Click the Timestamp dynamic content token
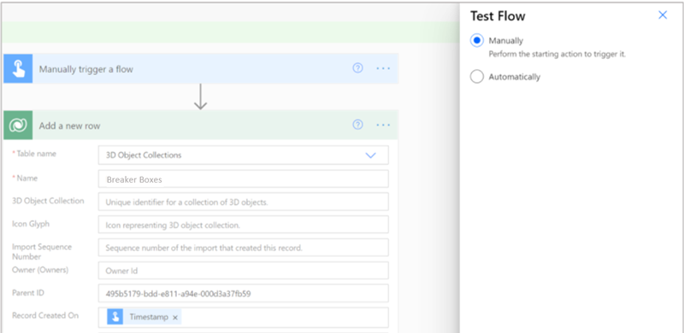684x333 pixels. [144, 318]
